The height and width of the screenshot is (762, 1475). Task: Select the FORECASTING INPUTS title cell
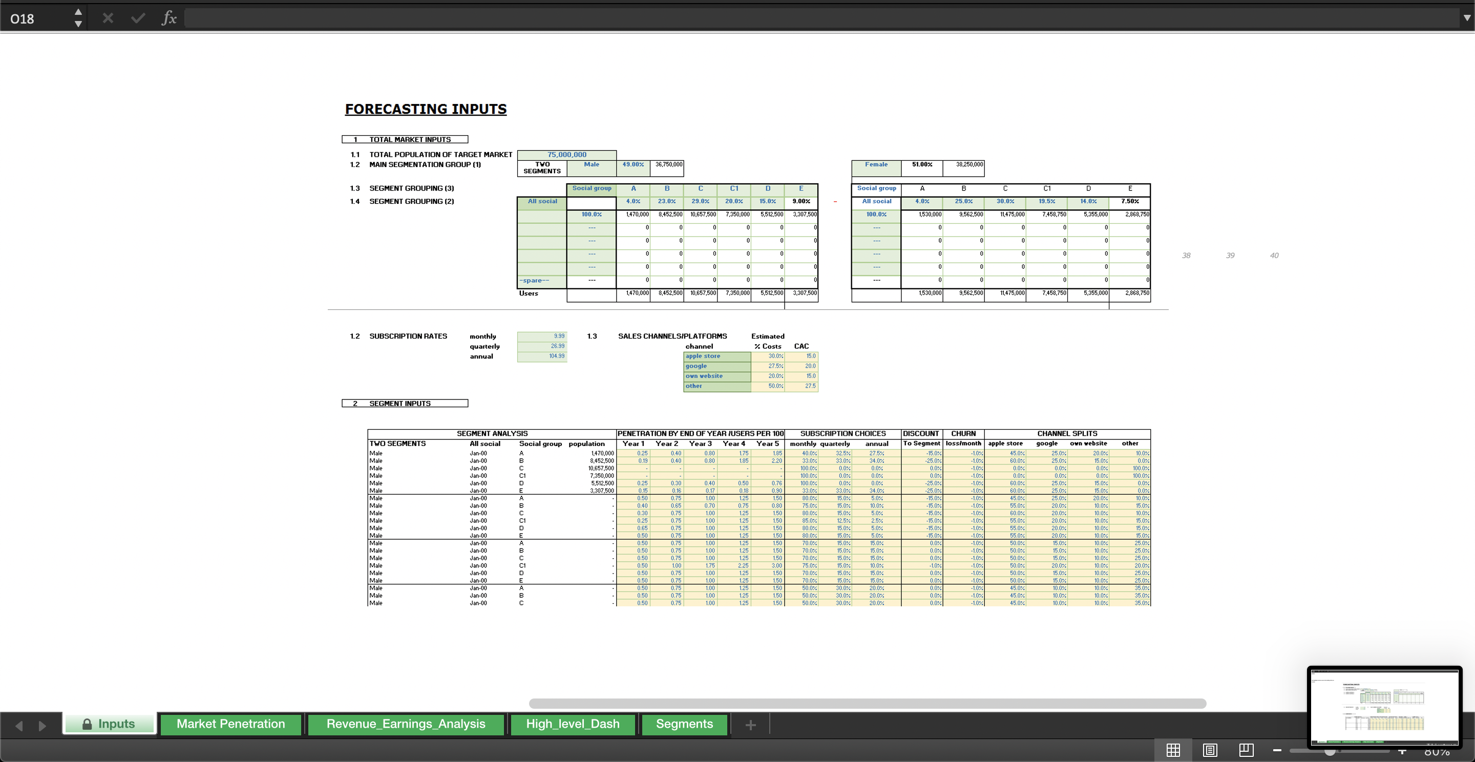(426, 109)
